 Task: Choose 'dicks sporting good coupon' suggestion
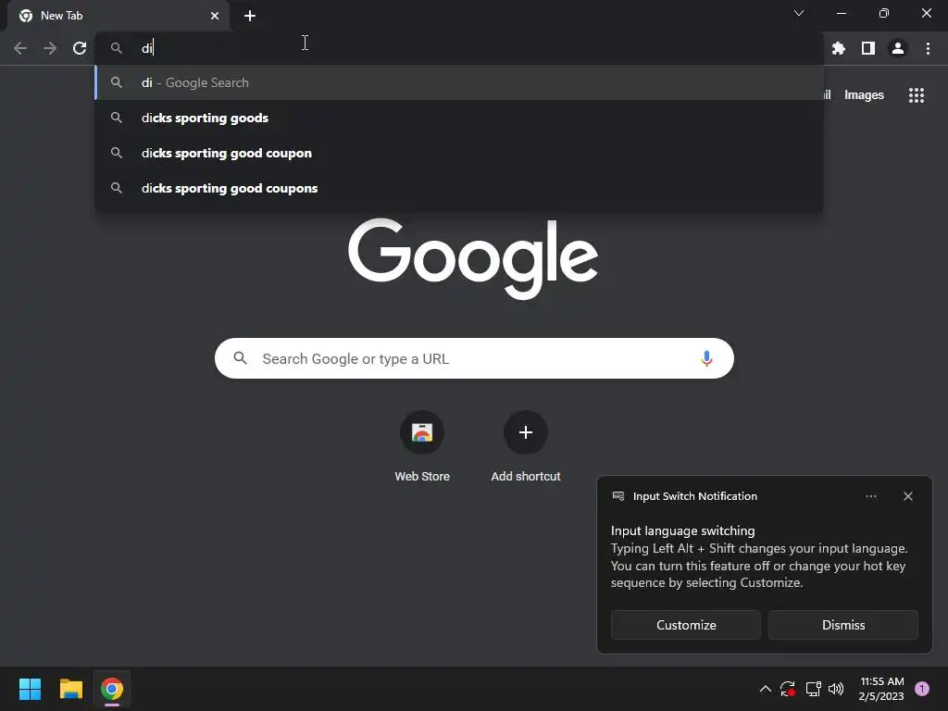point(459,153)
